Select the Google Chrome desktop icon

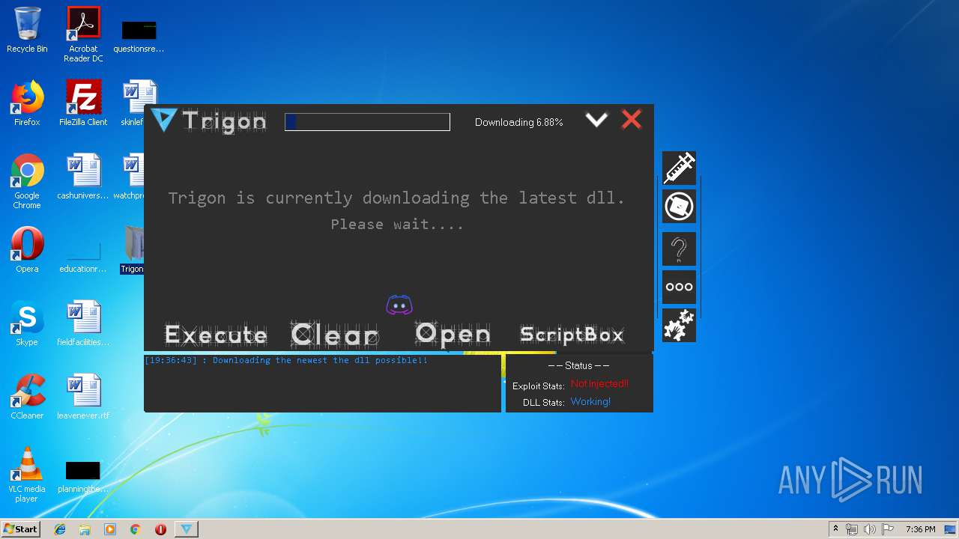click(27, 181)
